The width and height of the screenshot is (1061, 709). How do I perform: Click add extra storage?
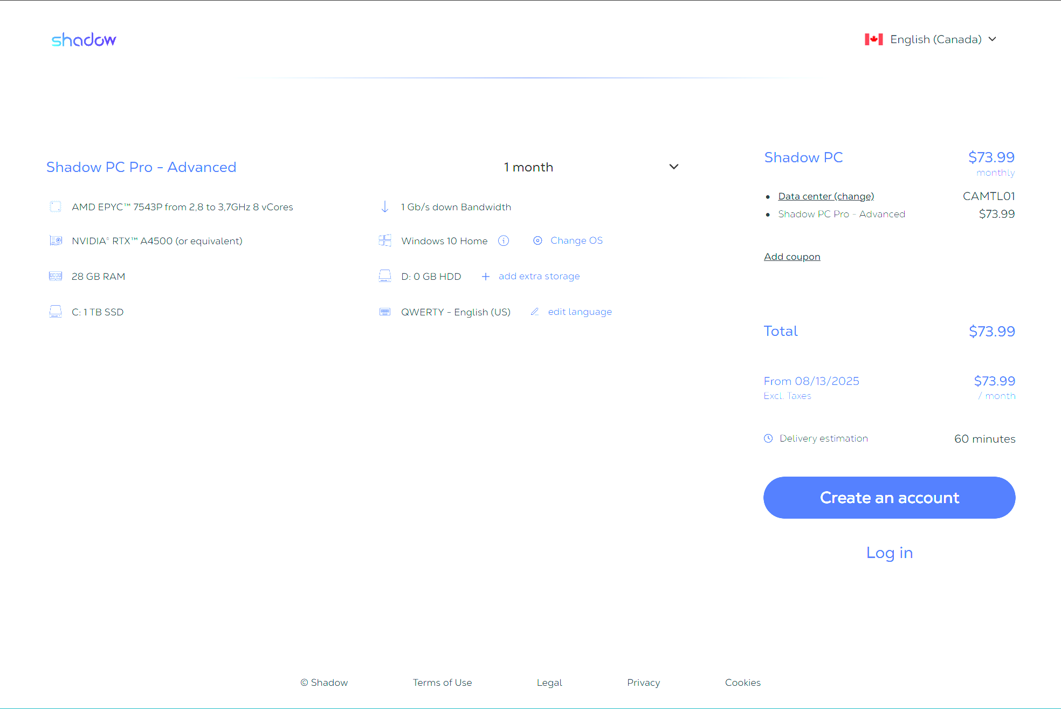[539, 277]
